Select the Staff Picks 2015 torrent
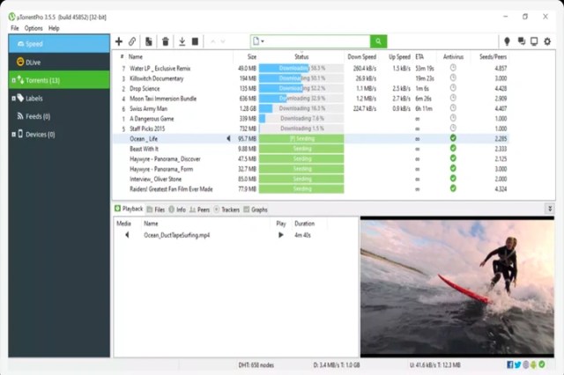This screenshot has height=375, width=564. pyautogui.click(x=311, y=129)
